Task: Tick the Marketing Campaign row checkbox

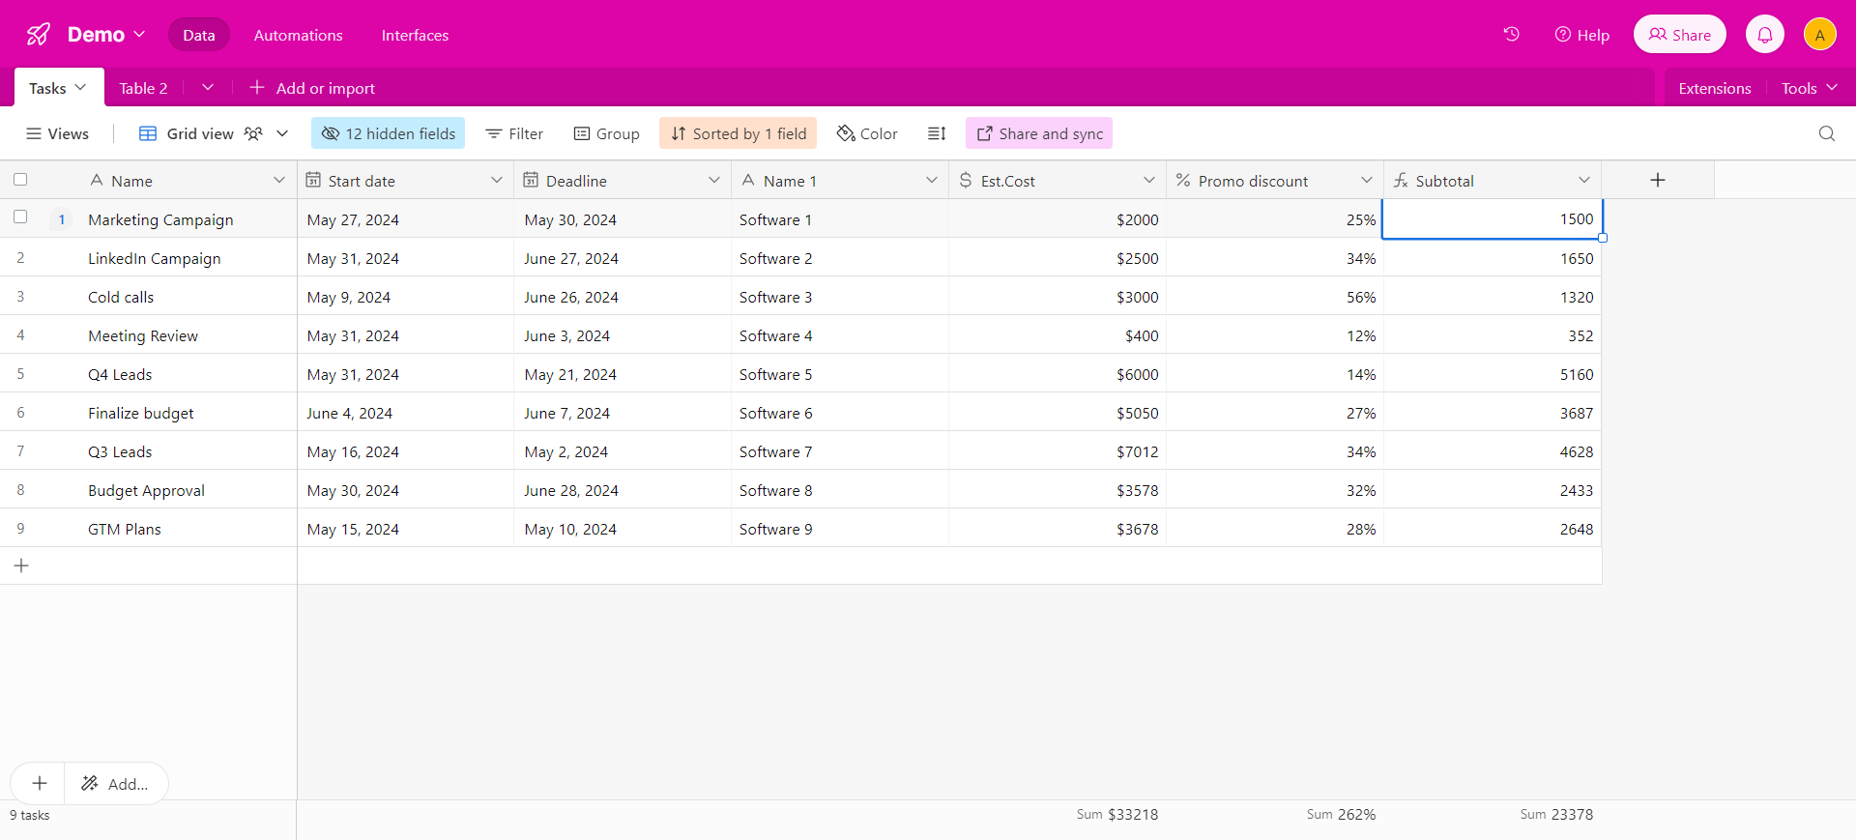Action: (20, 217)
